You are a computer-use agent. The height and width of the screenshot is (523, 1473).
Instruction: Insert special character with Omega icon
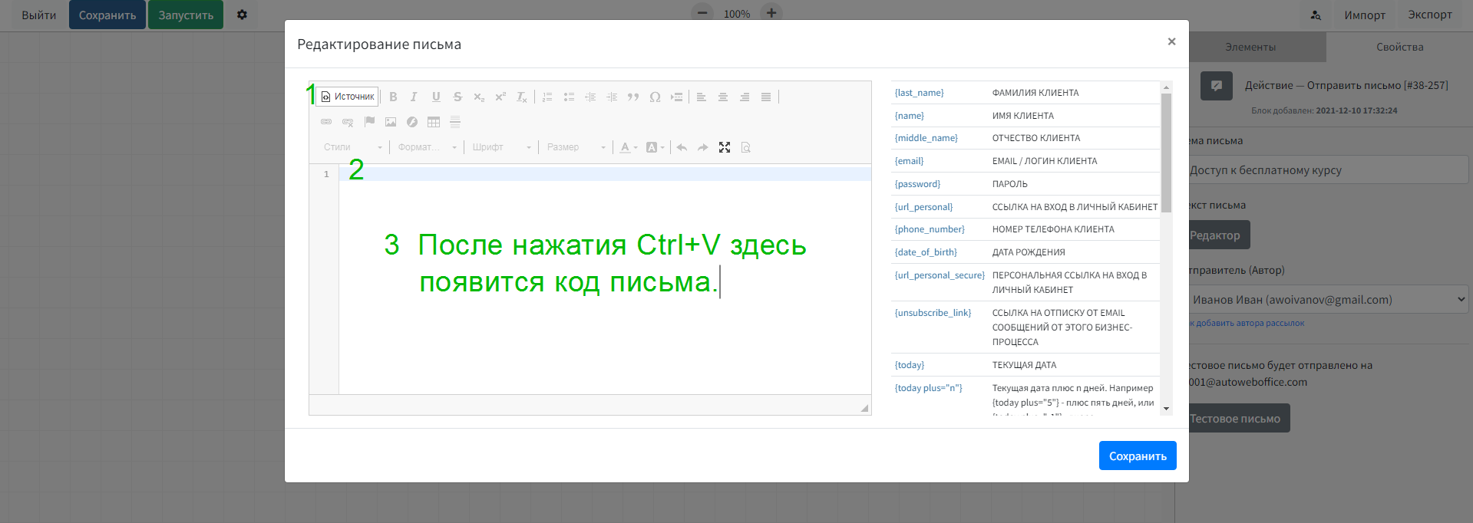(x=655, y=97)
